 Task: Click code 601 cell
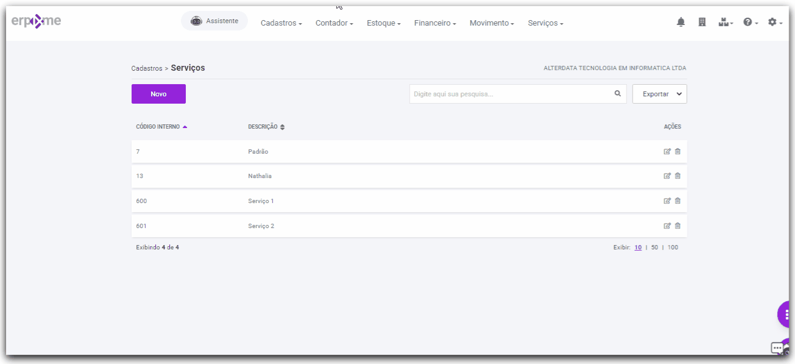141,226
